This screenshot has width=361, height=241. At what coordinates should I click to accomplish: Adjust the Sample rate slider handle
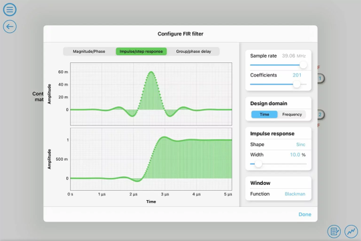[304, 65]
